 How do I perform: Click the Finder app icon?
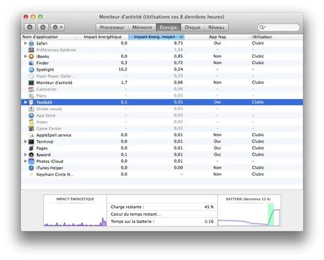32,63
